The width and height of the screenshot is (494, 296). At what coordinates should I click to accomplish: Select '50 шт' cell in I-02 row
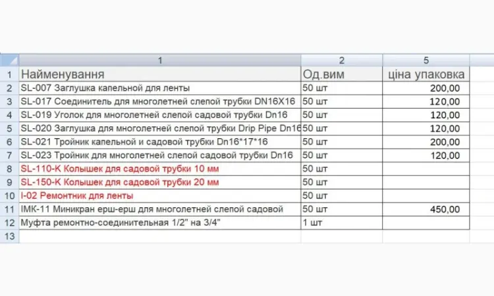[x=342, y=195]
